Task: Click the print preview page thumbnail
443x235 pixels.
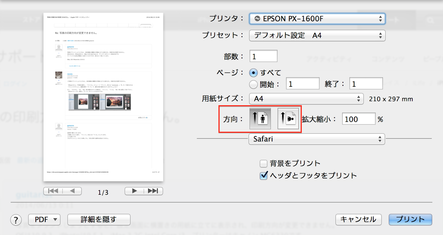Action: point(103,97)
